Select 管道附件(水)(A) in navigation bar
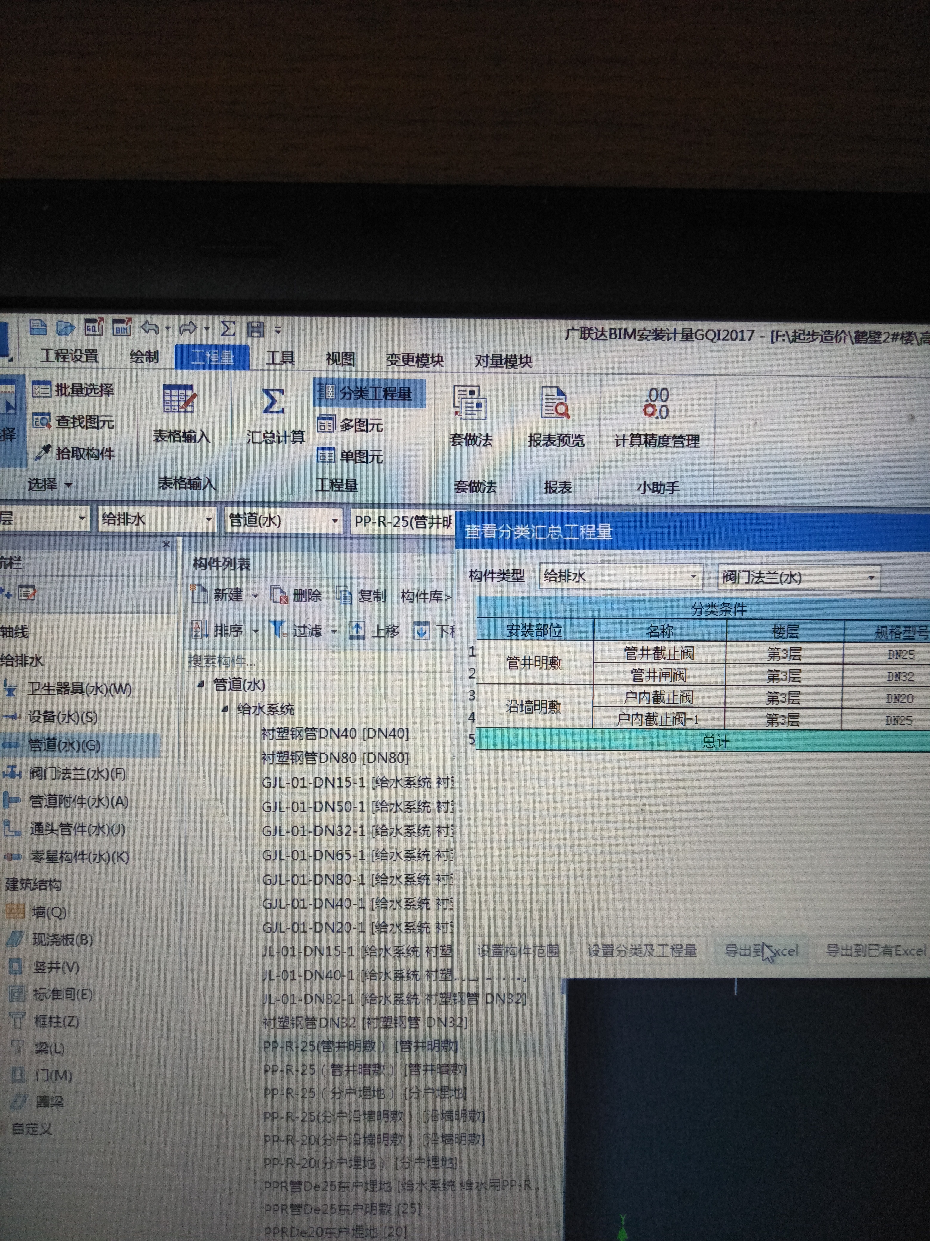This screenshot has height=1241, width=930. coord(67,801)
